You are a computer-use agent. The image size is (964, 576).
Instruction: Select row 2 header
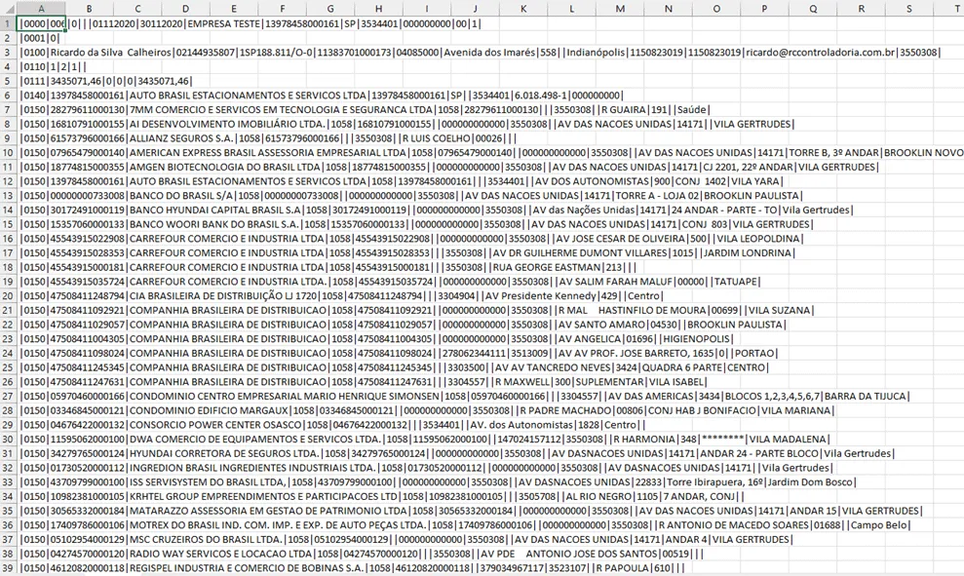(8, 38)
